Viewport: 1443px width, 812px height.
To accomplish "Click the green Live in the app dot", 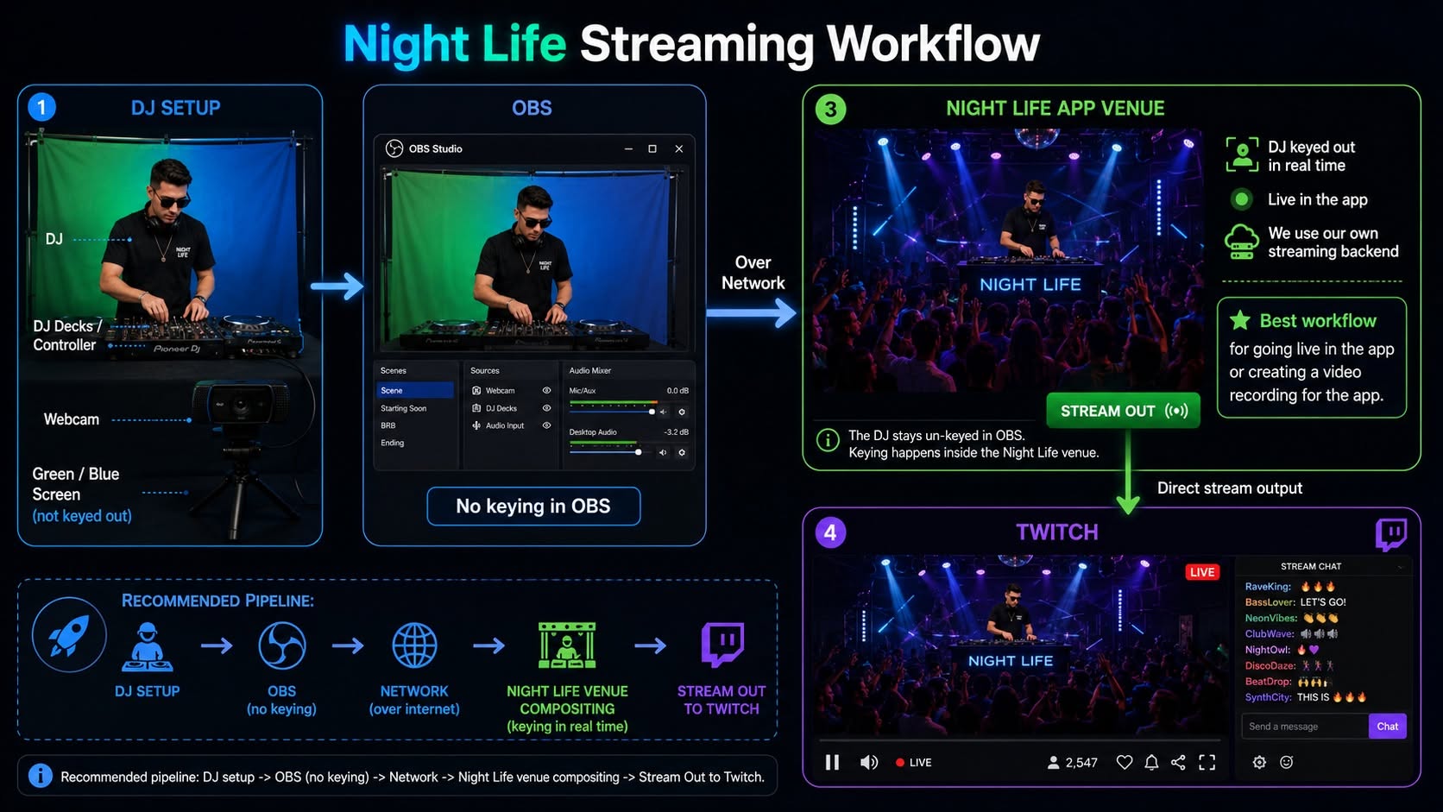I will coord(1242,199).
